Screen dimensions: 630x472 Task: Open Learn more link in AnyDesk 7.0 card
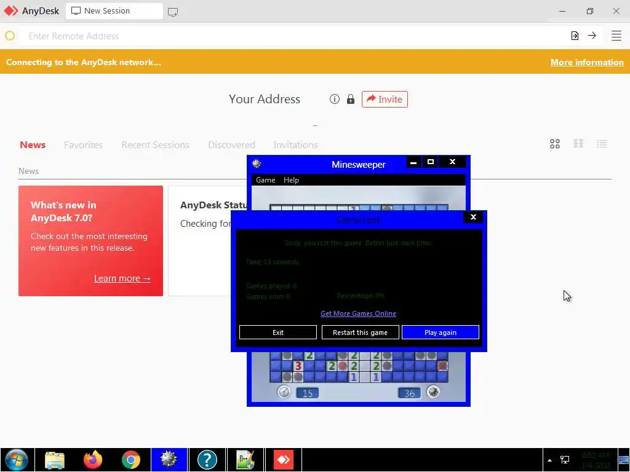point(122,278)
